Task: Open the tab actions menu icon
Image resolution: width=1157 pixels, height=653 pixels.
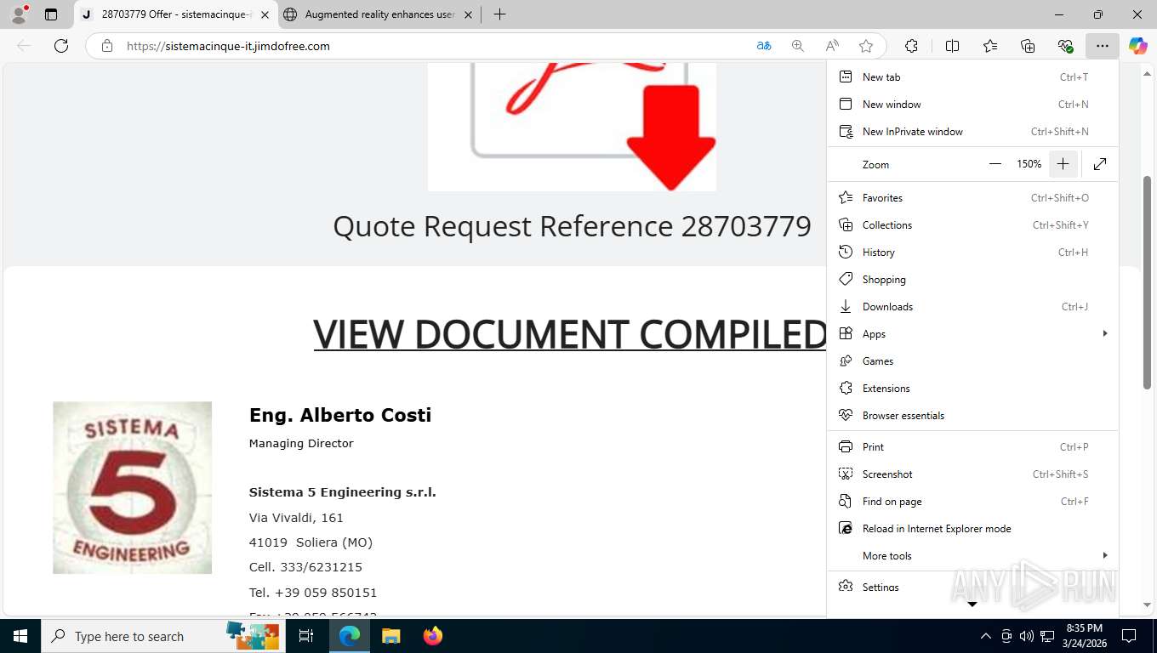Action: tap(51, 14)
